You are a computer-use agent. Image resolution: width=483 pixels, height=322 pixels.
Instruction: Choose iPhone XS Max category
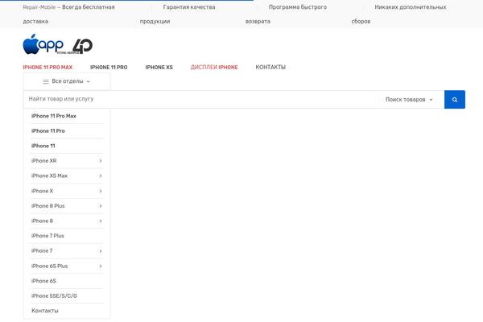point(49,175)
